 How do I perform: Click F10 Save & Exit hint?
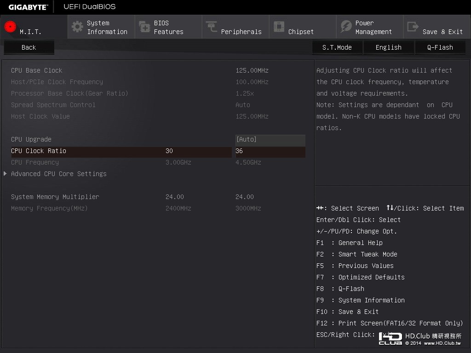[348, 312]
